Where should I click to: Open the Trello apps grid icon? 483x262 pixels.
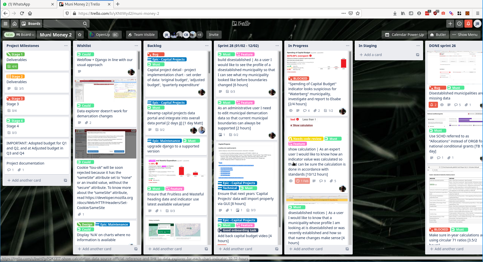[6, 24]
